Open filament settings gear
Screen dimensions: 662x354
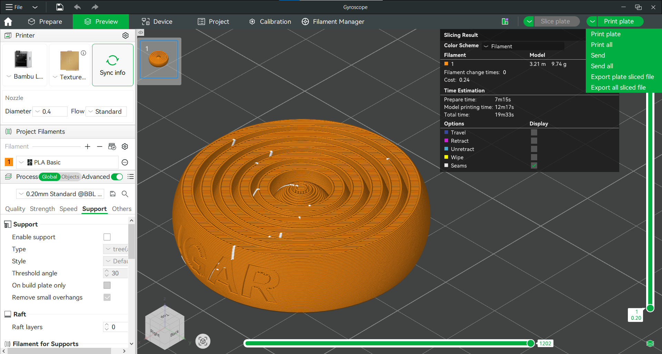(x=125, y=146)
